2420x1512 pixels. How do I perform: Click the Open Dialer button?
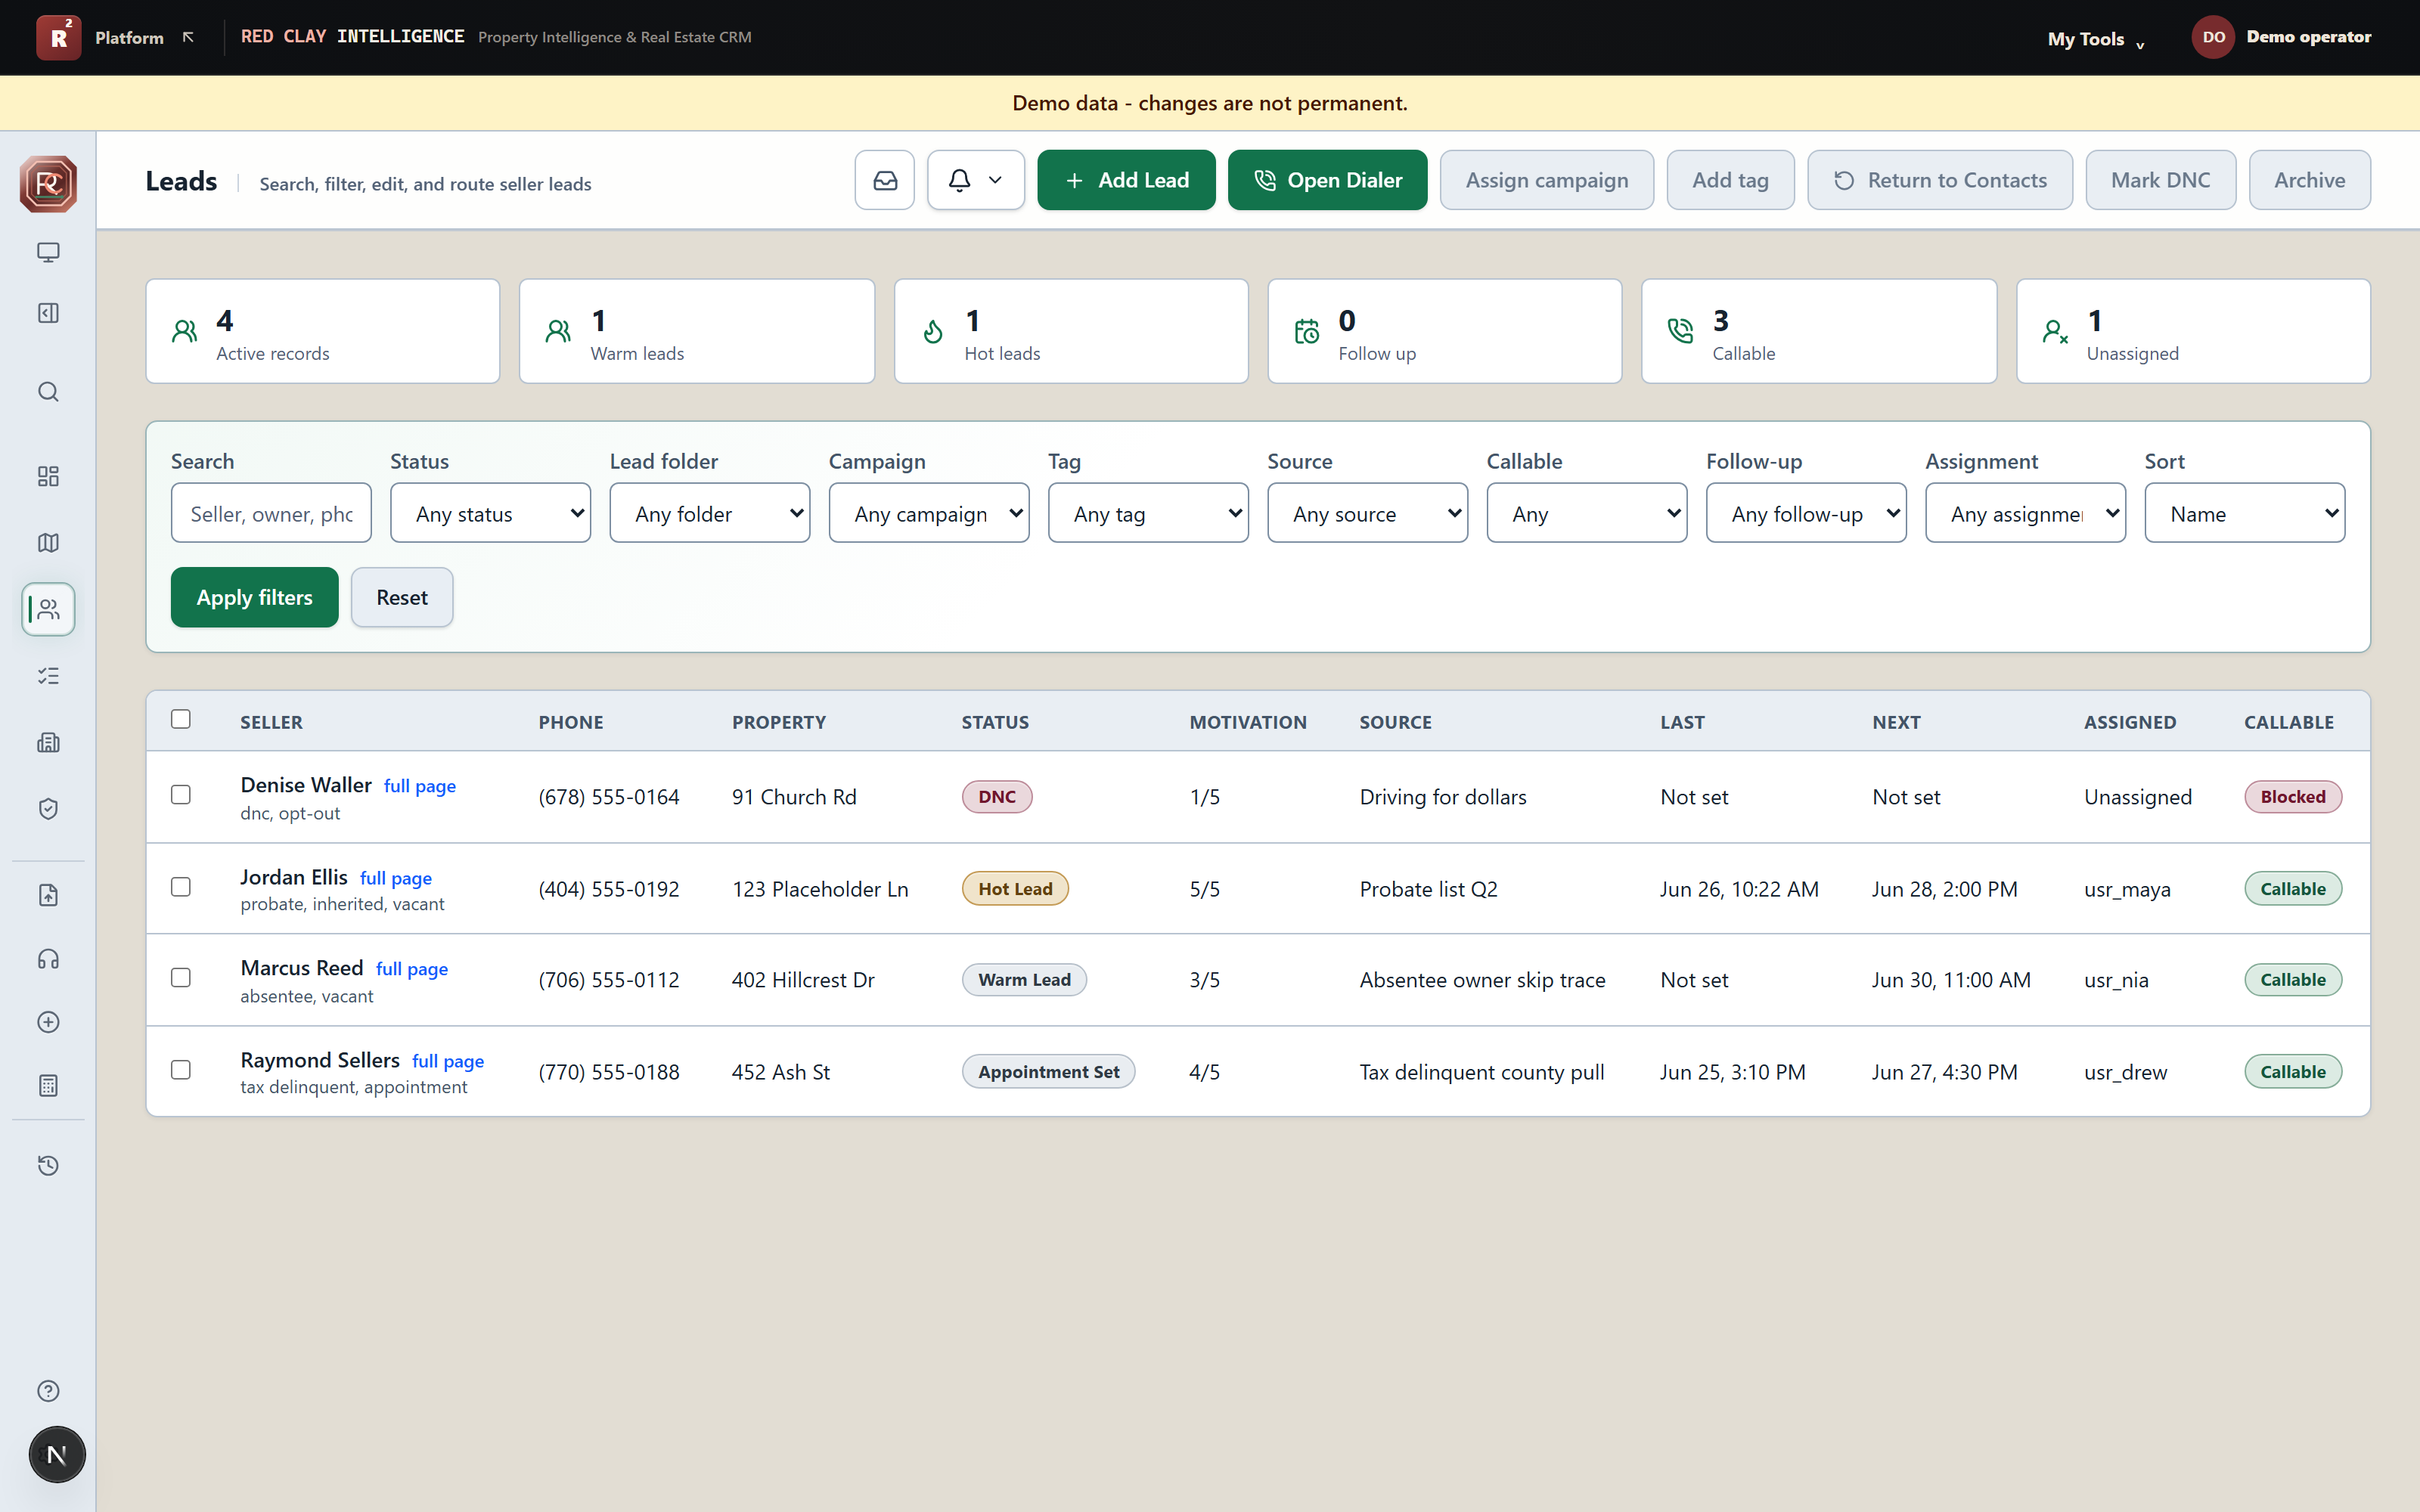point(1328,180)
